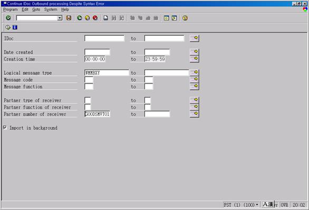Click Creation time field showing 00:00:00
Screen dimensions: 309x210
[95, 59]
